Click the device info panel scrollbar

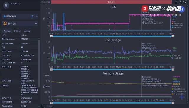pyautogui.click(x=39, y=63)
